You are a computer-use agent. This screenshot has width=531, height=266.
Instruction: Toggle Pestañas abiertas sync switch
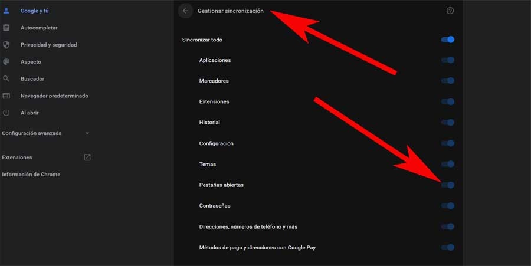(447, 185)
